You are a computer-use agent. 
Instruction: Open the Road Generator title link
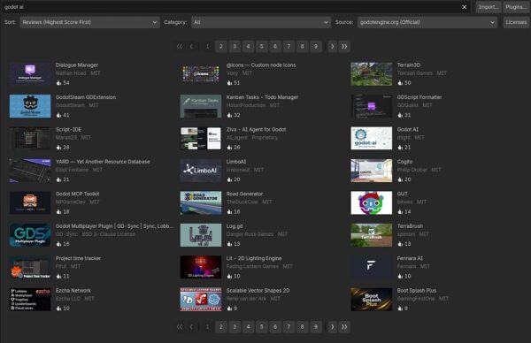[244, 194]
